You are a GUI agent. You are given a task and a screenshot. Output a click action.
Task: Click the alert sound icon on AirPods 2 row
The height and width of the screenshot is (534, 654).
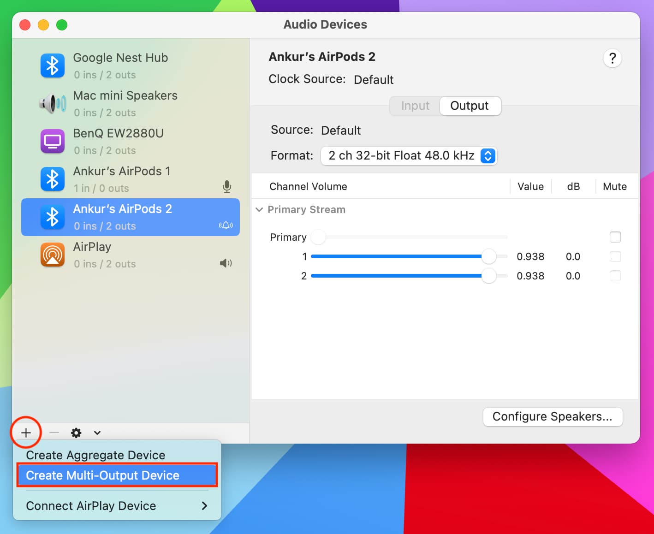tap(226, 225)
